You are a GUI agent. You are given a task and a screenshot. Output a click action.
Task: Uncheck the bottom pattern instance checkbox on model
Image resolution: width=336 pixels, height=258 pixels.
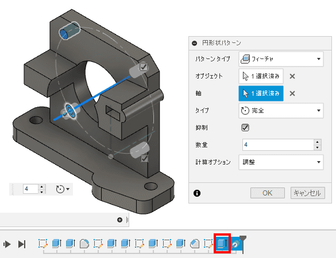click(x=145, y=158)
